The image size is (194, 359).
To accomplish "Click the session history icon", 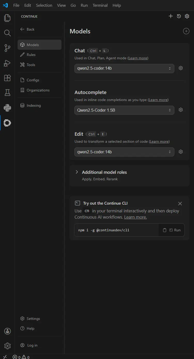I will 179,16.
